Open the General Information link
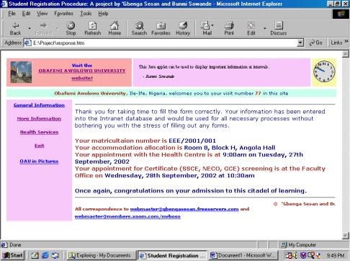 [x=39, y=105]
